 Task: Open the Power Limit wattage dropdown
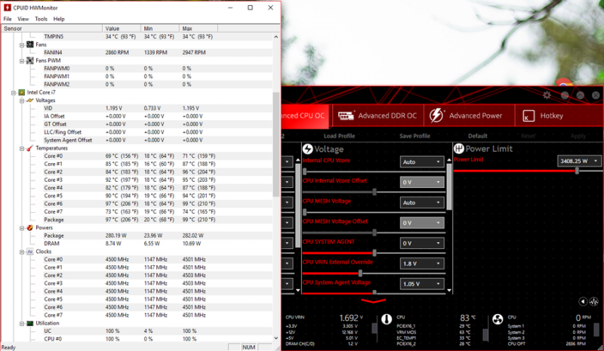[x=579, y=161]
